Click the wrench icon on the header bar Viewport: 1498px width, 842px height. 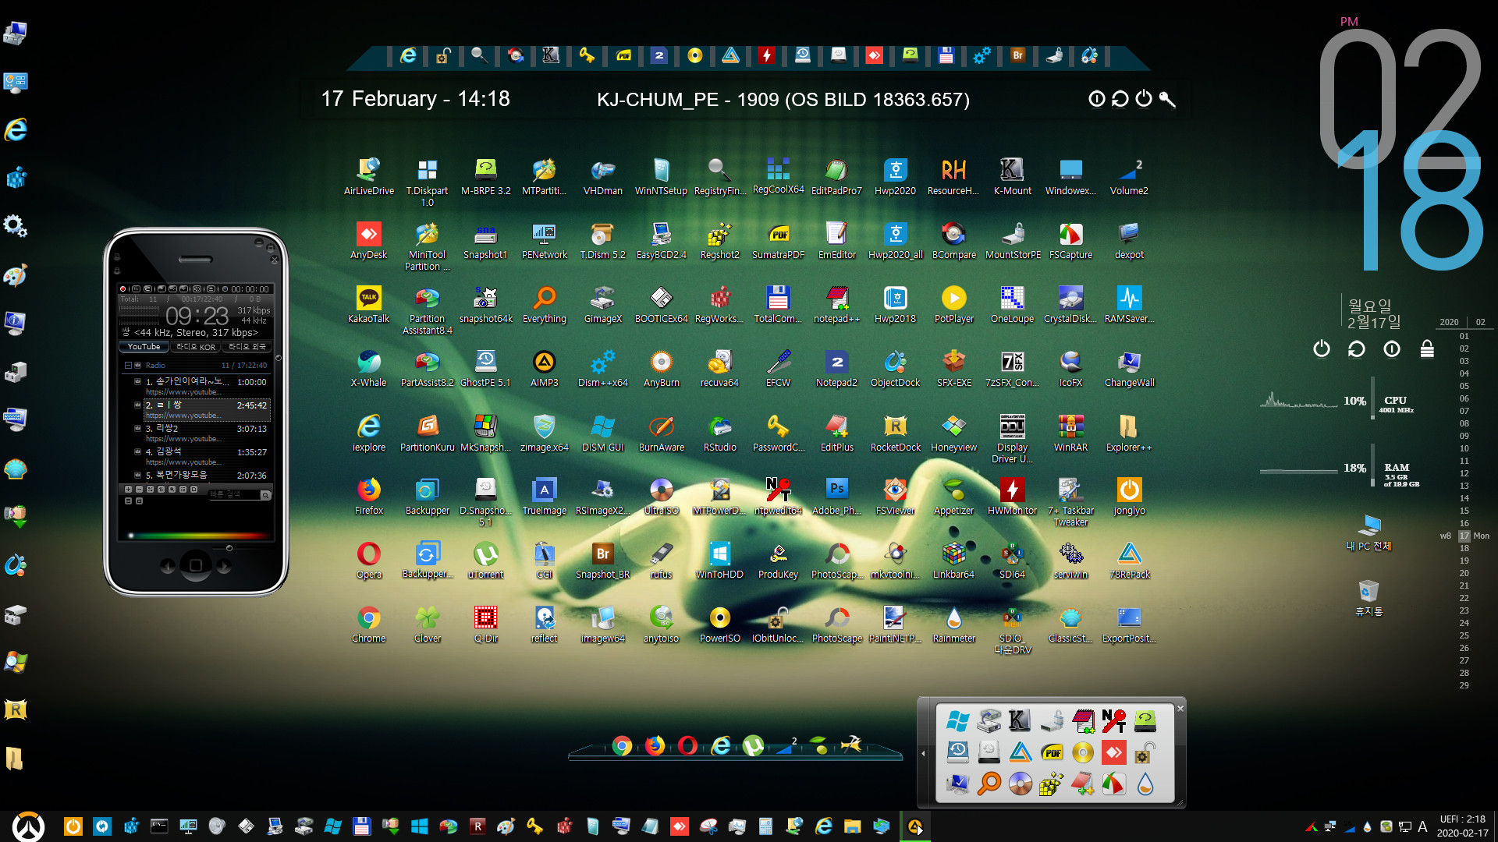[x=1167, y=99]
